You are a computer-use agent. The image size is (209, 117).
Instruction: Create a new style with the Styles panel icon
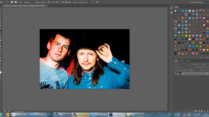[x=204, y=58]
